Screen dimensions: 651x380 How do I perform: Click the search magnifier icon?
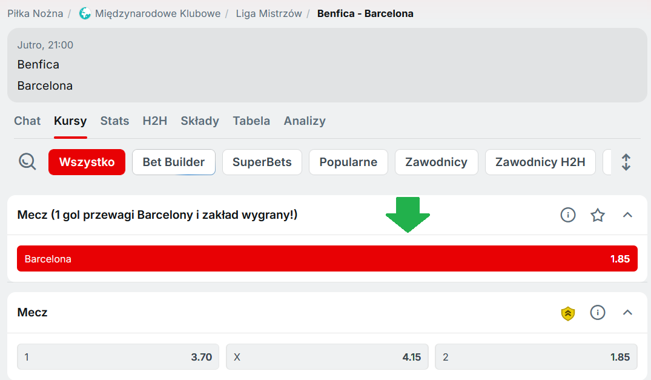[27, 162]
